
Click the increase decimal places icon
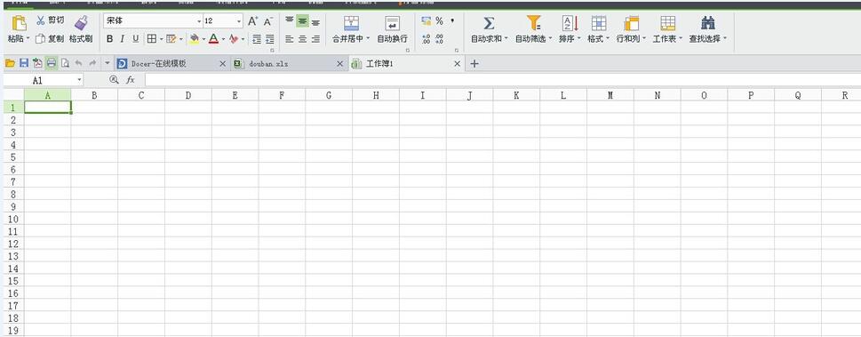pos(427,39)
